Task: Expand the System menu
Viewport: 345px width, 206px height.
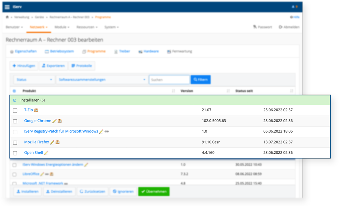Action: coord(112,27)
